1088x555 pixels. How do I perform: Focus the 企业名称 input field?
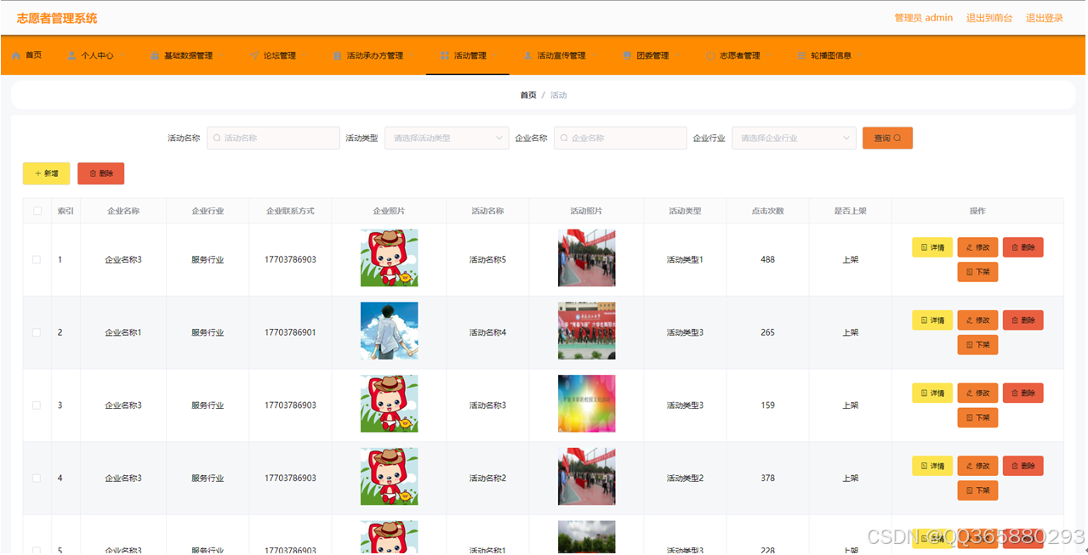620,138
